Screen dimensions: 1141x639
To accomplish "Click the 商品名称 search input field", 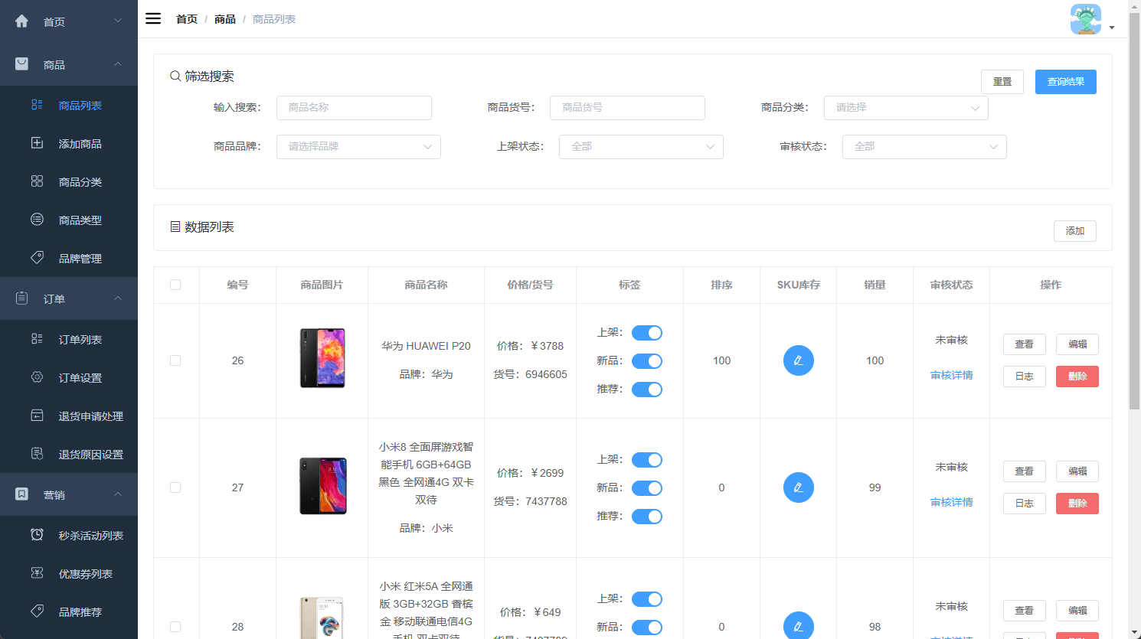I will (x=354, y=108).
